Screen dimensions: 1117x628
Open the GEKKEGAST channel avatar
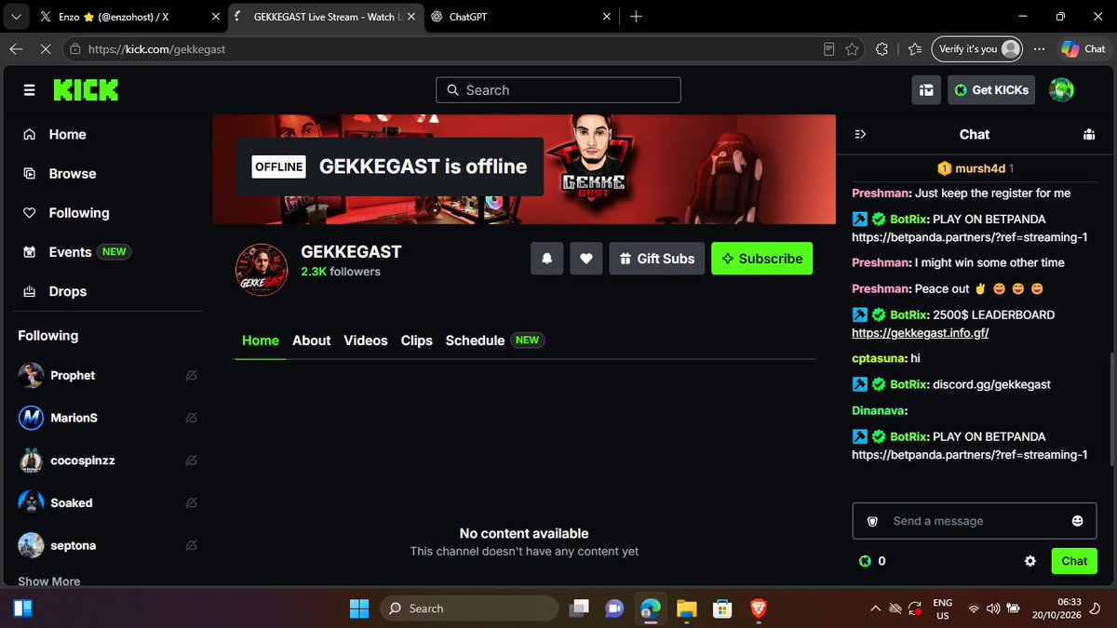point(262,271)
